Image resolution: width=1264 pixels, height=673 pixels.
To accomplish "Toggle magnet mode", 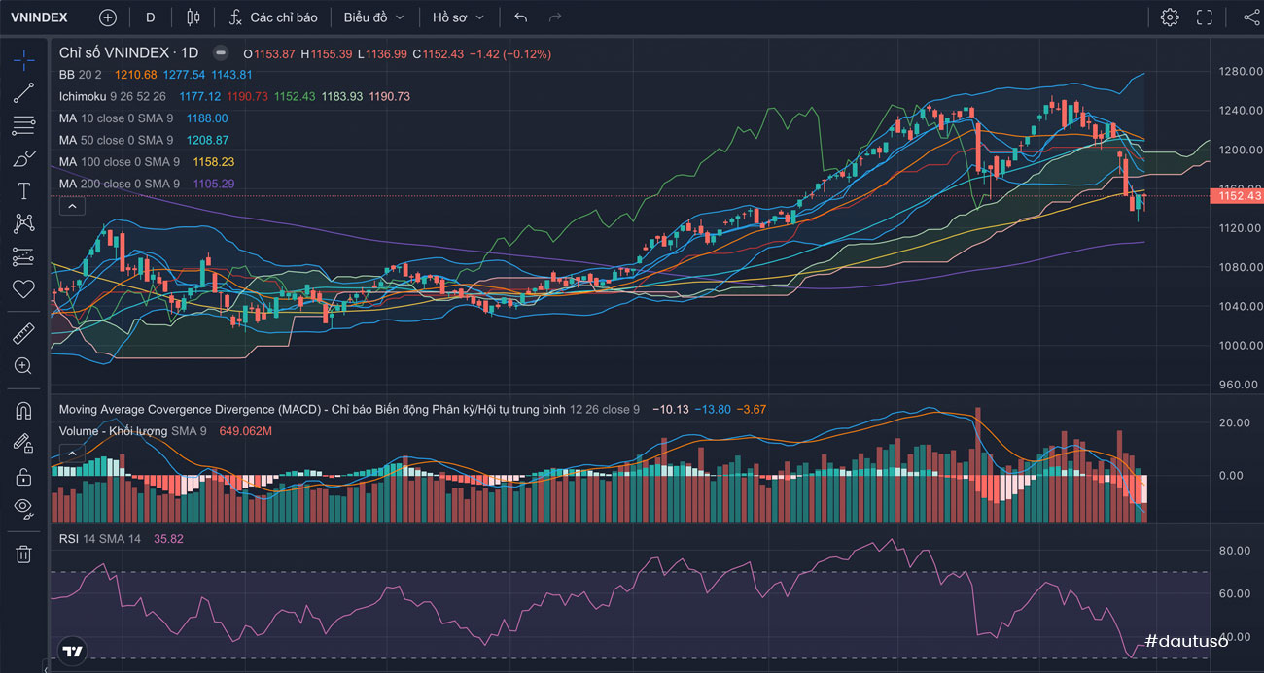I will 23,411.
